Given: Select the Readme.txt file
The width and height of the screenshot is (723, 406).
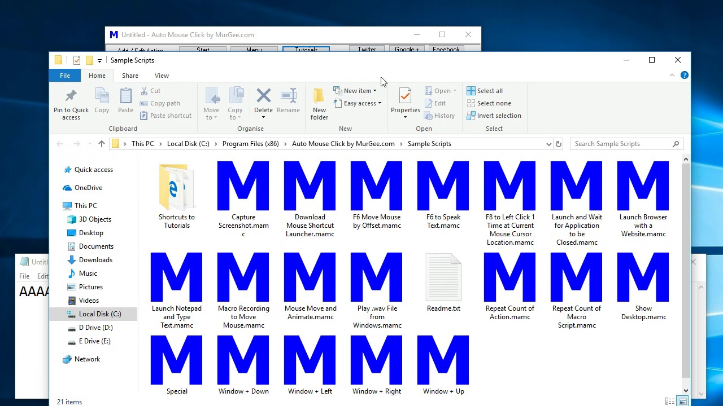Looking at the screenshot, I should point(443,283).
